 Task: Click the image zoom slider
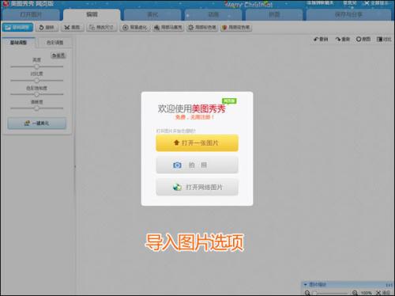point(331,293)
